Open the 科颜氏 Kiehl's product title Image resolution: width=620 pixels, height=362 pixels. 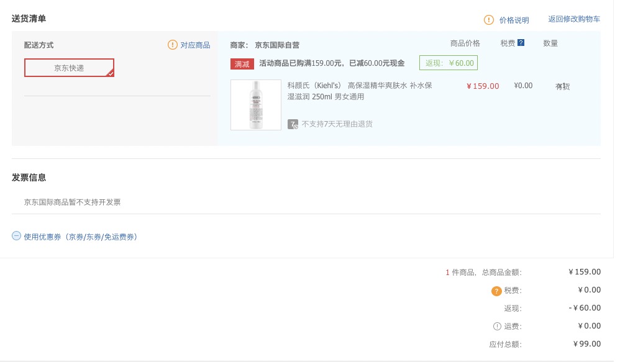click(360, 91)
